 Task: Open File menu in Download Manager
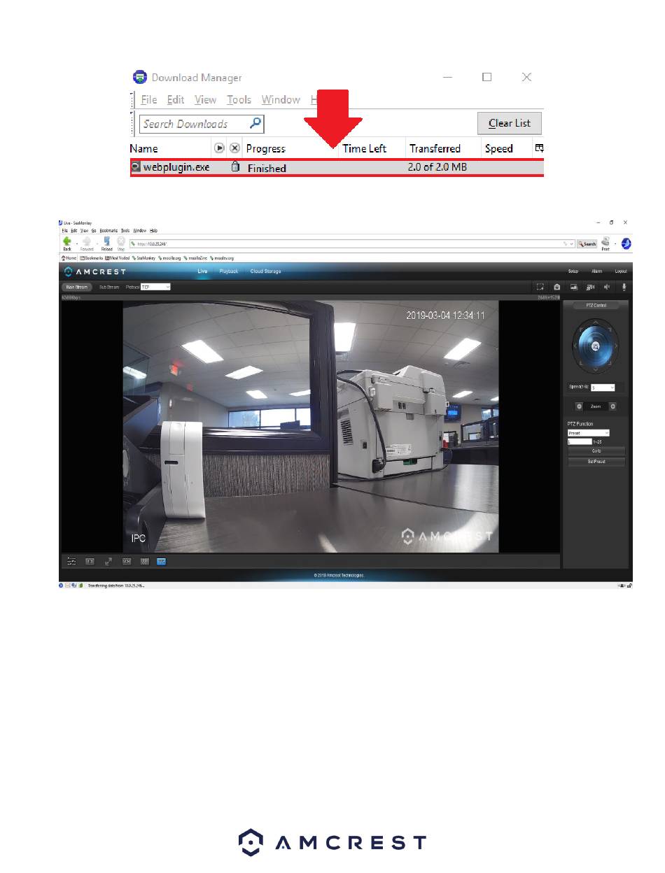pos(149,99)
